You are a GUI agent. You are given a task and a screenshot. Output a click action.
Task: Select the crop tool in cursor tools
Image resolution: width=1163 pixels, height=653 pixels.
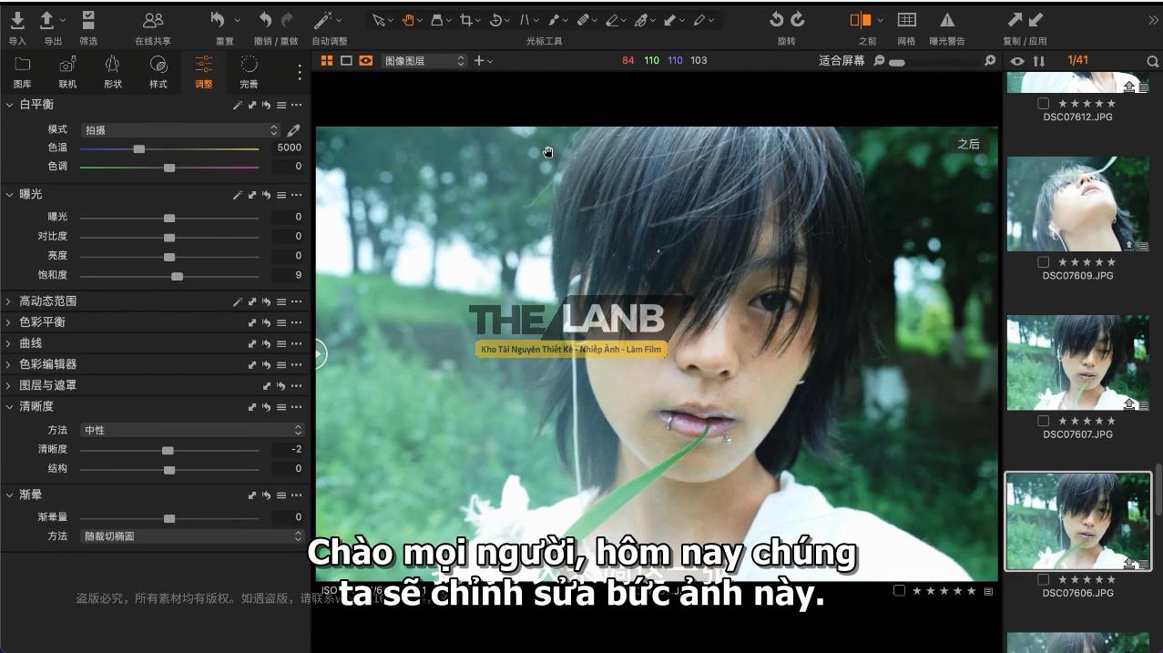[x=466, y=20]
